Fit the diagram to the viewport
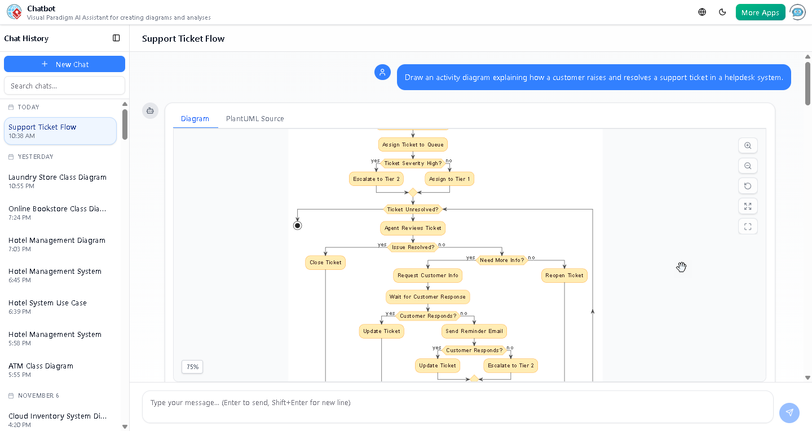The width and height of the screenshot is (812, 431). (748, 226)
